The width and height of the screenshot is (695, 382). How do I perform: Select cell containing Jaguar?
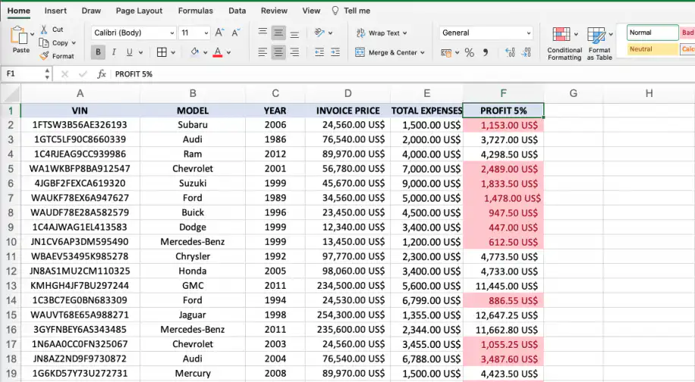[x=193, y=315]
